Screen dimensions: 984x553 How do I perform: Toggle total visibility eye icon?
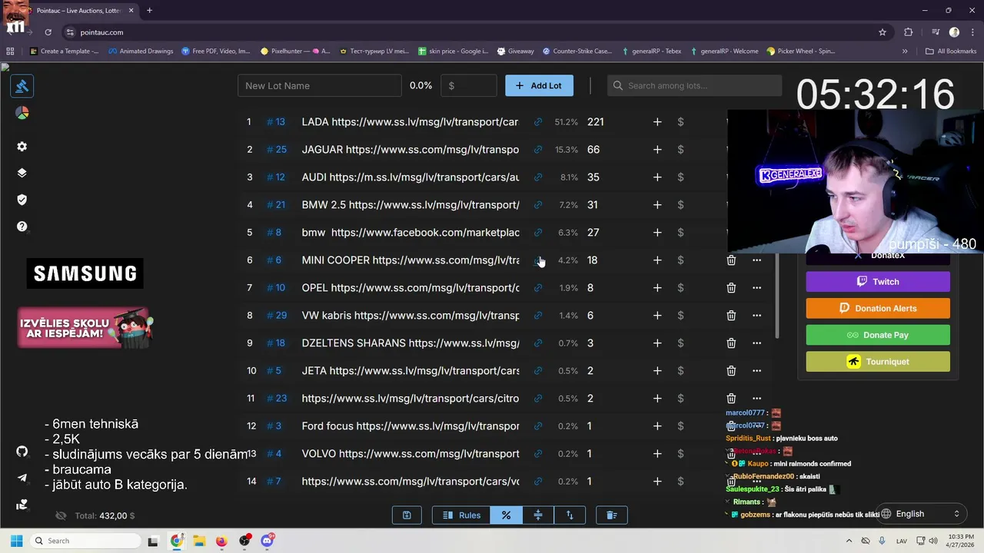click(x=61, y=516)
